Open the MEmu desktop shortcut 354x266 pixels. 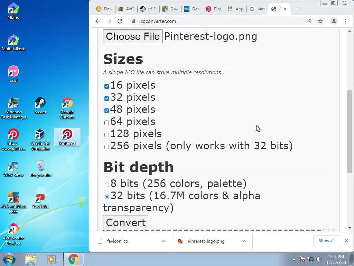click(13, 11)
